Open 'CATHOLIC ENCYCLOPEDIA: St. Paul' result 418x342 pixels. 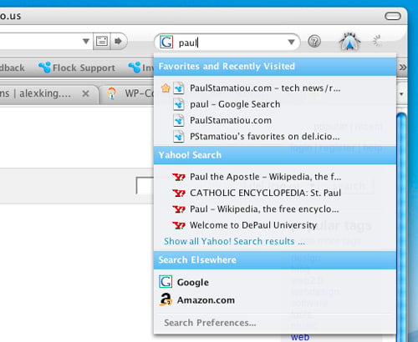(265, 193)
